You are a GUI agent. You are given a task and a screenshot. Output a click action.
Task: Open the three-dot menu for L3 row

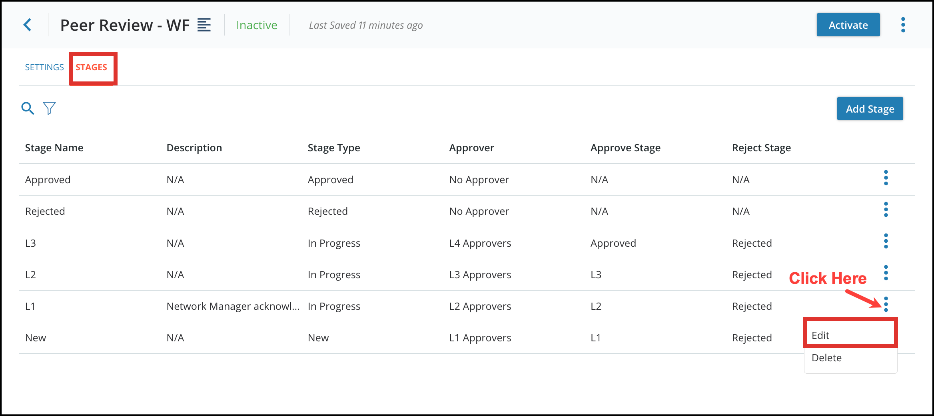click(x=886, y=241)
